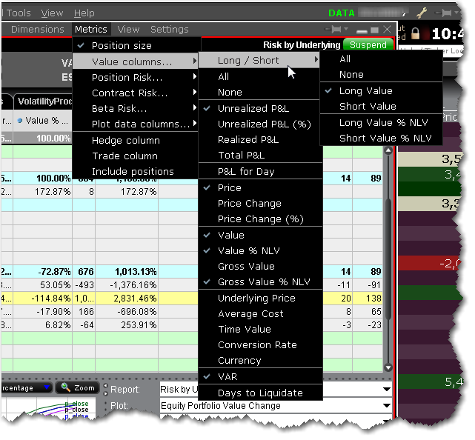The width and height of the screenshot is (475, 440).
Task: Select Days to Liquidate menu entry
Action: click(260, 392)
